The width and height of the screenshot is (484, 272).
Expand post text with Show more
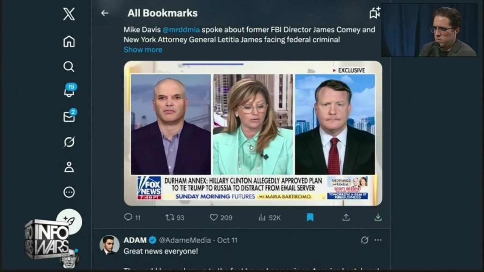(x=143, y=49)
